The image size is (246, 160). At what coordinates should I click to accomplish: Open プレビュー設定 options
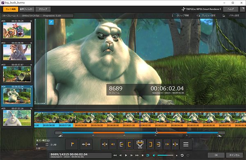coord(206,16)
